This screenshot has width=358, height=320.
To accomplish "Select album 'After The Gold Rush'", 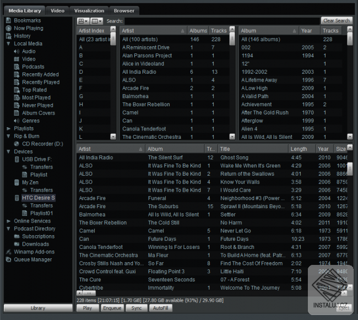I will [x=290, y=113].
